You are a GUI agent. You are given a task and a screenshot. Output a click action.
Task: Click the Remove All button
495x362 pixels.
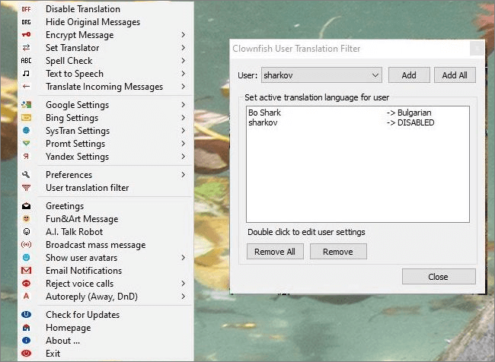275,252
